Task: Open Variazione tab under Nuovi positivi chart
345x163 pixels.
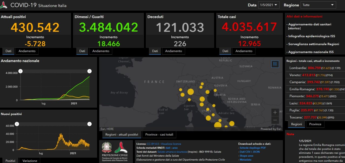Action: coord(30,161)
